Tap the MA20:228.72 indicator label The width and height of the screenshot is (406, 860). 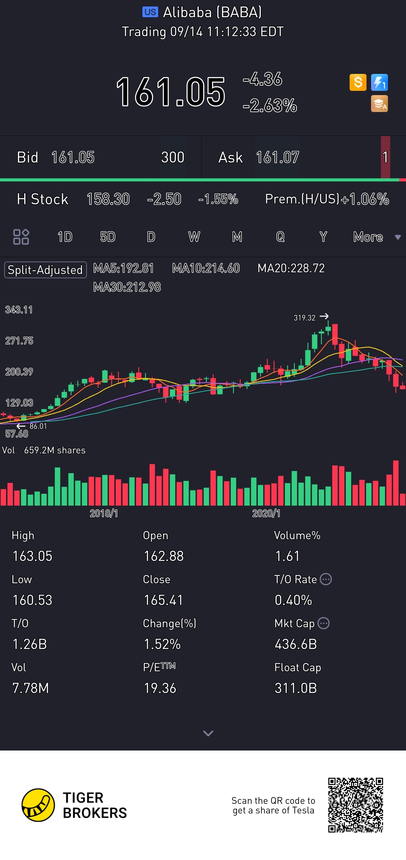point(291,268)
